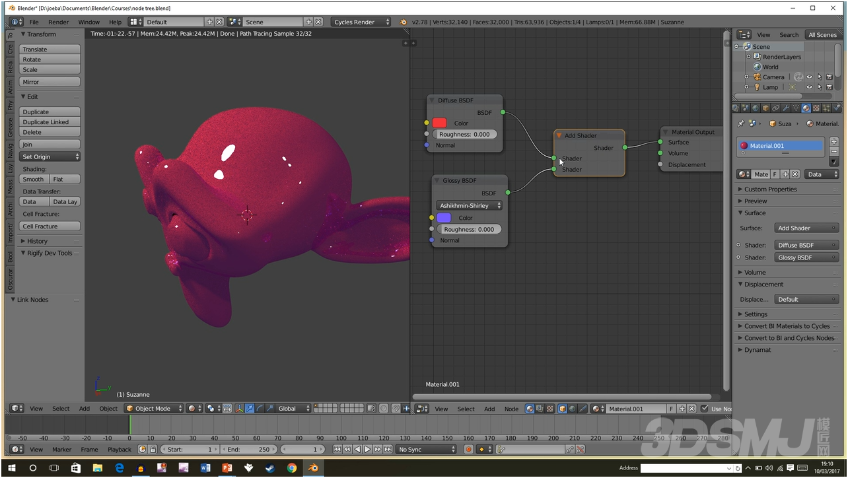This screenshot has height=478, width=848.
Task: Open the Window menu
Action: (88, 22)
